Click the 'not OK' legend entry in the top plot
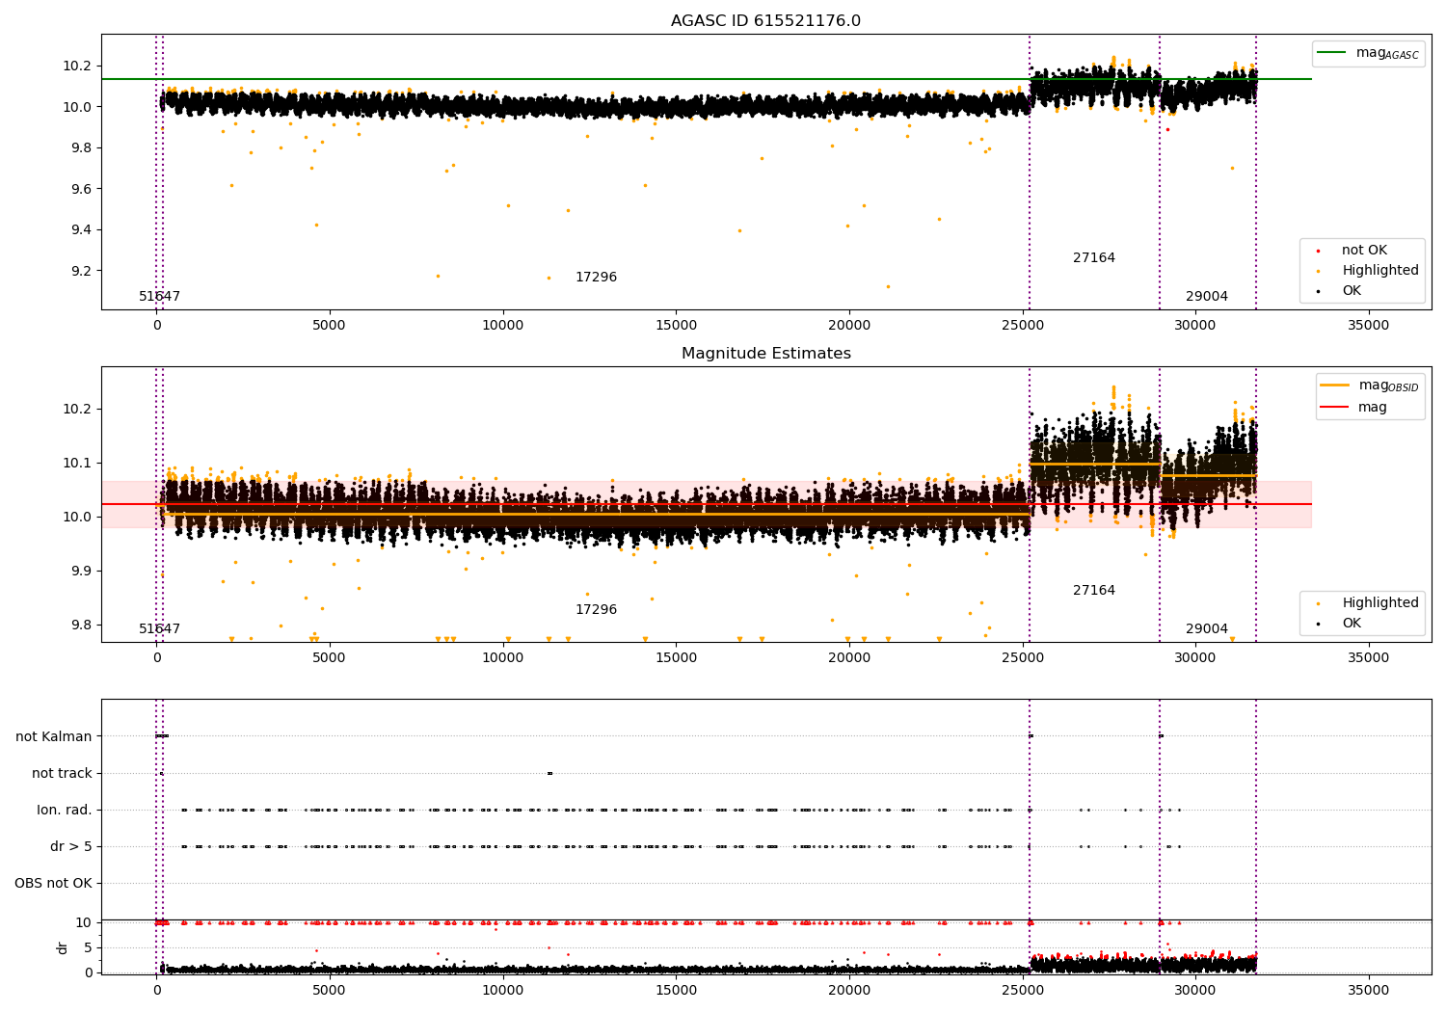This screenshot has height=1012, width=1446. (1364, 251)
